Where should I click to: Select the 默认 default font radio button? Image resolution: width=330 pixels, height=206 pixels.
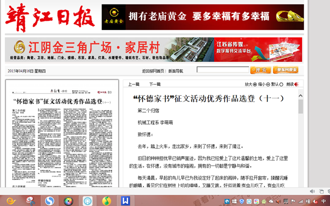(x=281, y=84)
